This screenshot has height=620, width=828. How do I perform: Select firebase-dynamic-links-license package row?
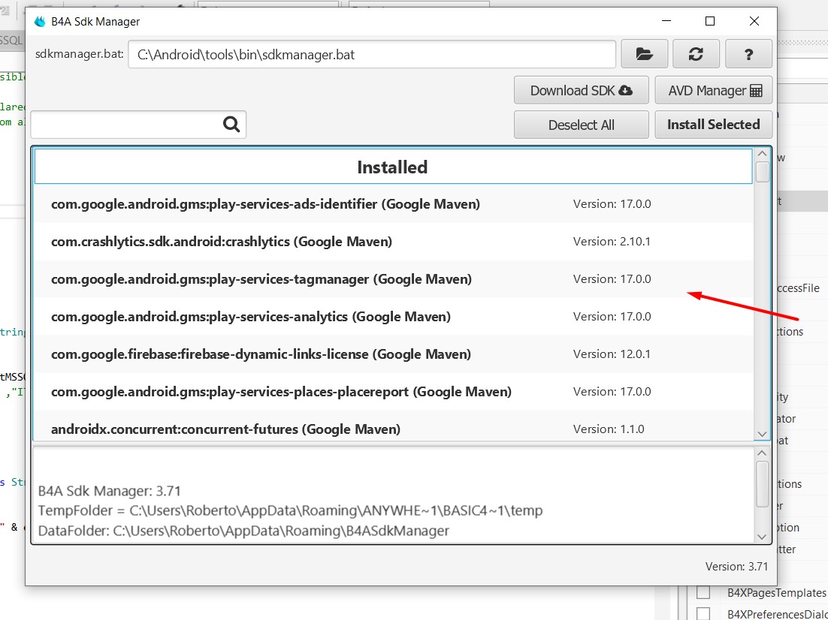click(x=393, y=354)
